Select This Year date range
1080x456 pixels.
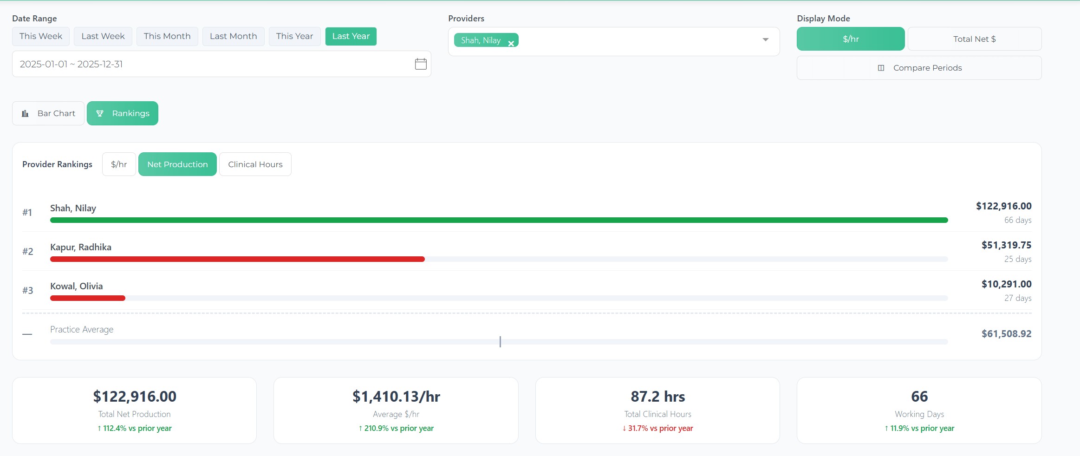pos(294,36)
